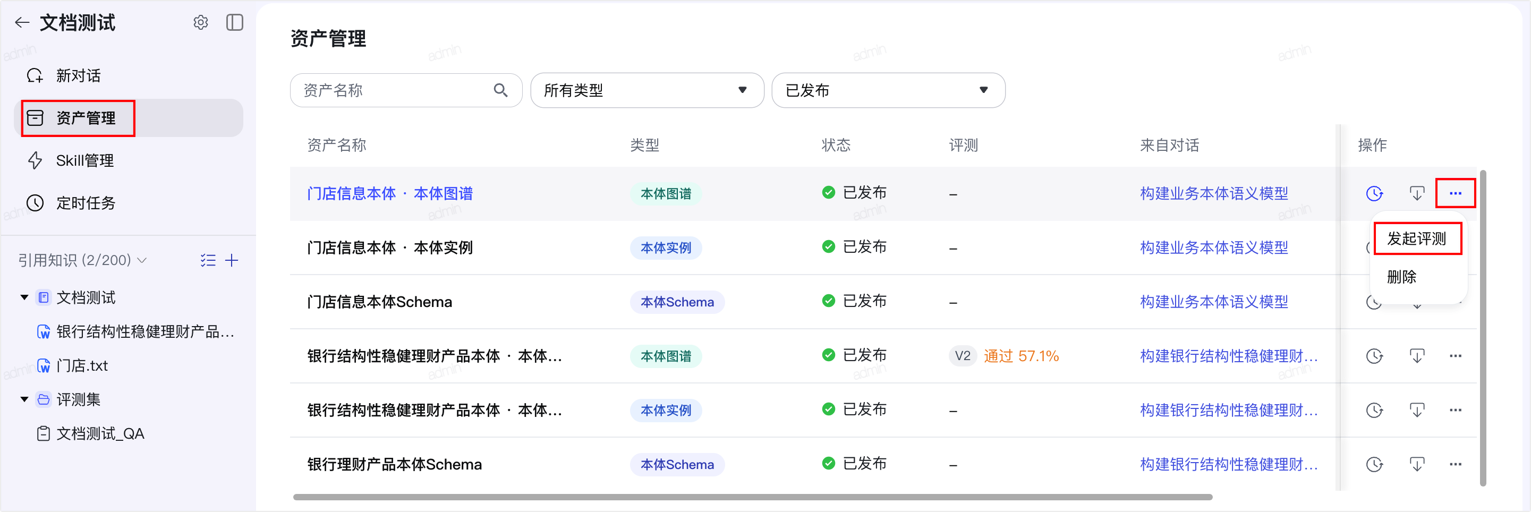1531x512 pixels.
Task: Collapse the 评测集 folder
Action: click(24, 399)
